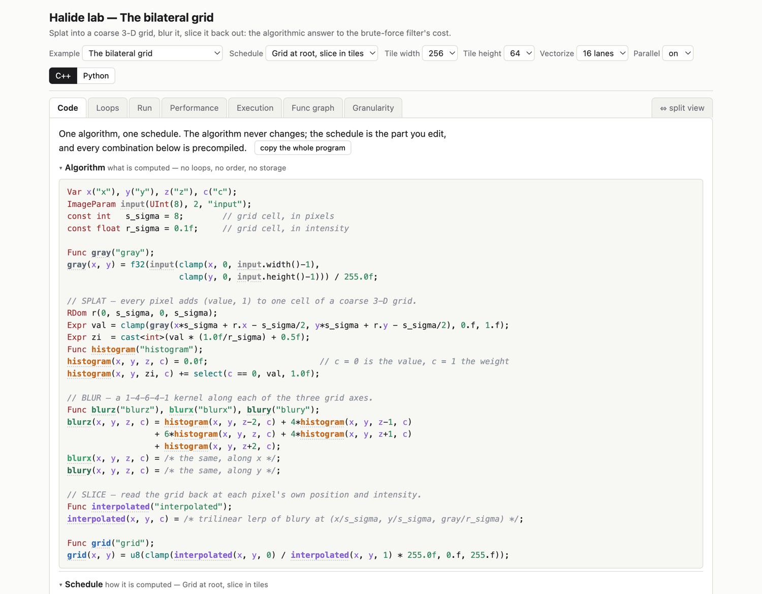Viewport: 762px width, 594px height.
Task: Collapse the Schedule section triangle
Action: pyautogui.click(x=60, y=585)
